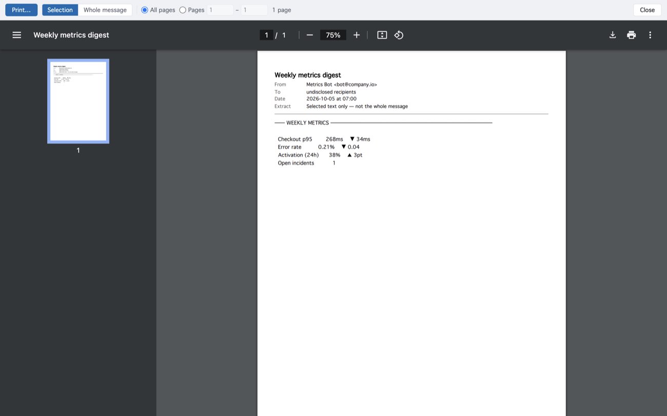The height and width of the screenshot is (416, 667).
Task: Click the Print... button
Action: 22,10
